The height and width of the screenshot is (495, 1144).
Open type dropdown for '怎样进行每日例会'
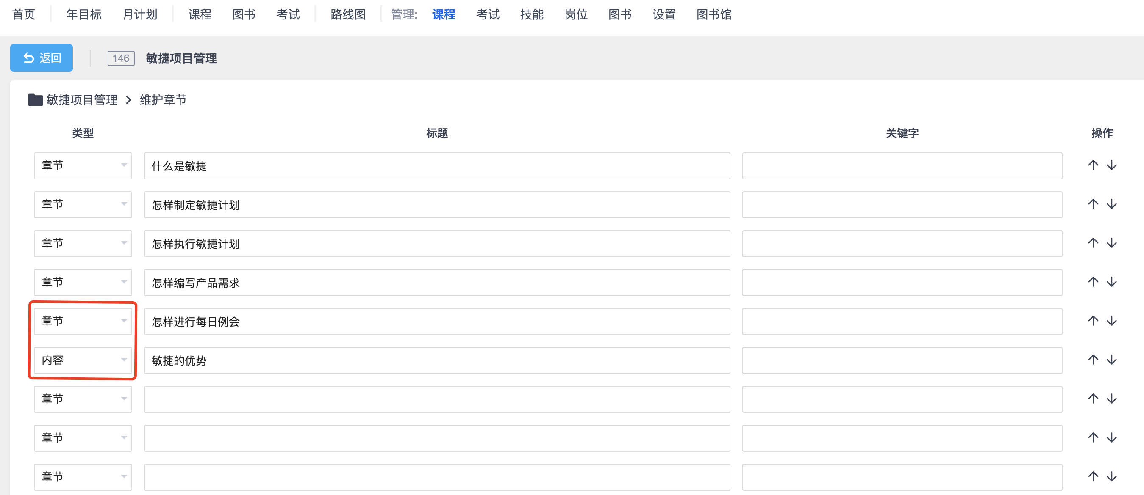click(83, 321)
